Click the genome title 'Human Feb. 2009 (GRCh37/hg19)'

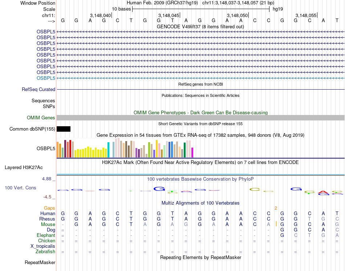coord(162,3)
